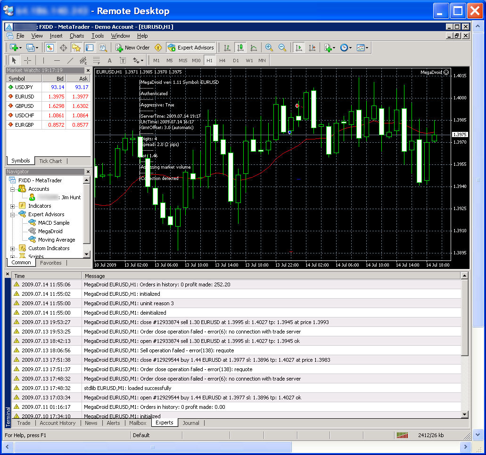Switch timeframe to M15
486x455 pixels.
(183, 60)
